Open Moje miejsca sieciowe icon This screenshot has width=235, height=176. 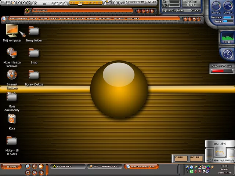12,53
